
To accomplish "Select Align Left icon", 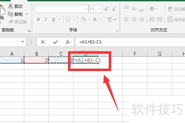I will [127, 19].
